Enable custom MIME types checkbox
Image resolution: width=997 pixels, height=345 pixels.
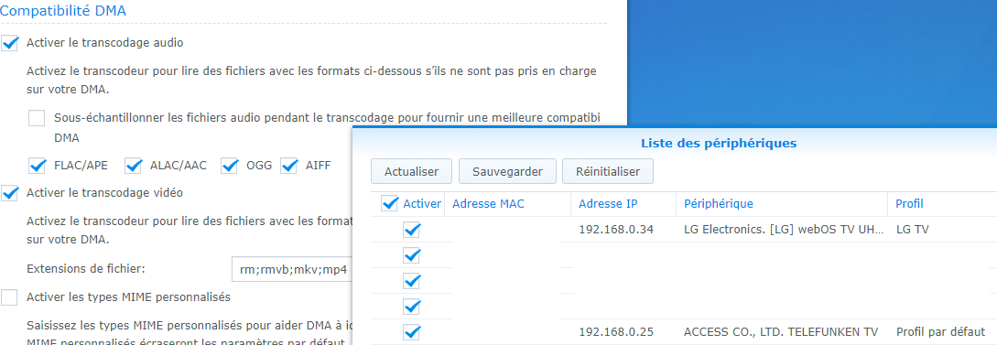tap(9, 296)
